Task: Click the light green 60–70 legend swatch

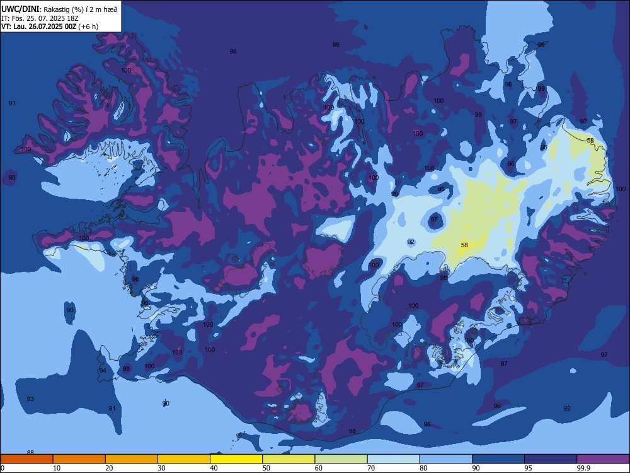Action: point(341,459)
